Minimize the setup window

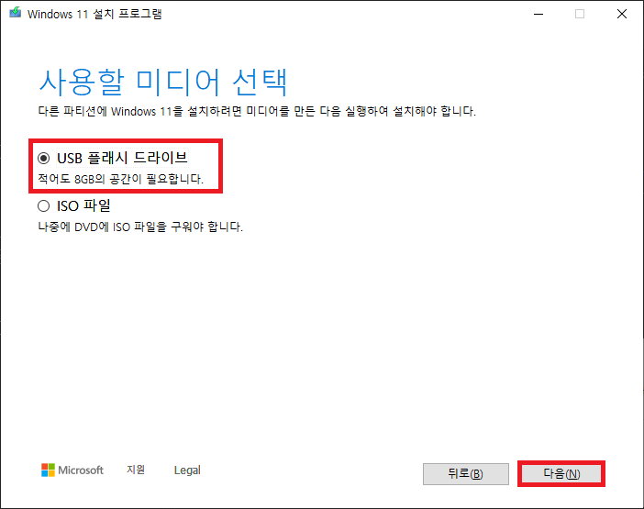coord(539,14)
